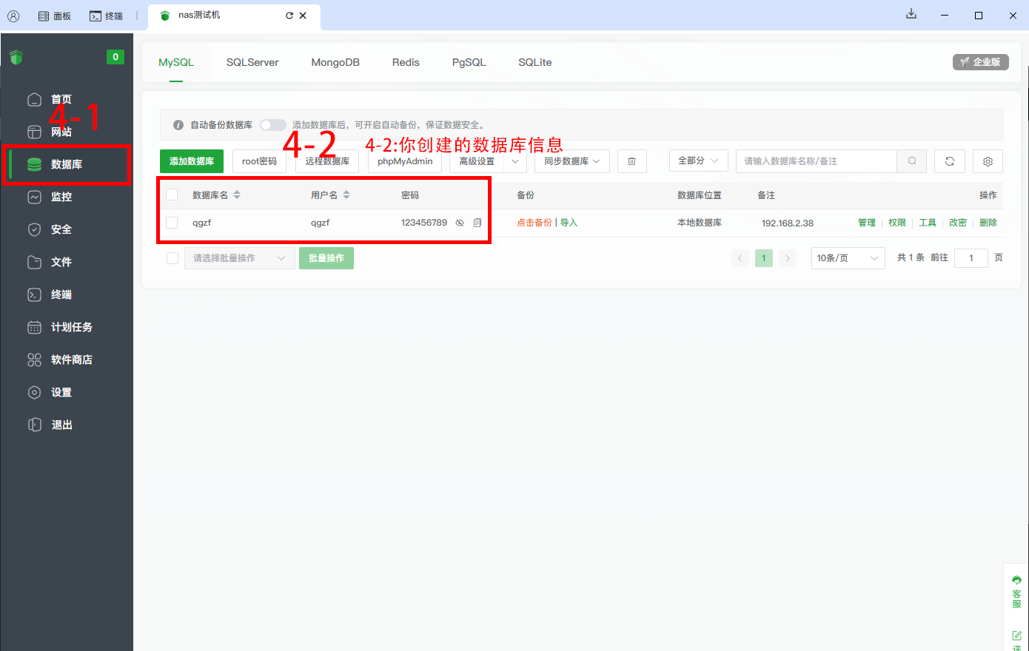Toggle password visibility eye icon for qgzf
1029x651 pixels.
(460, 223)
